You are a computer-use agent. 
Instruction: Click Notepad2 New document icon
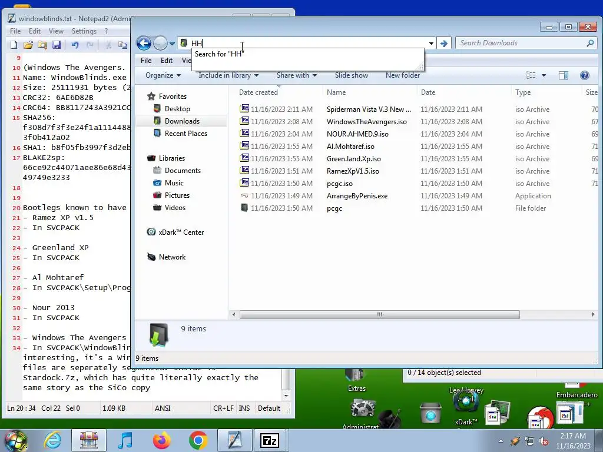tap(14, 45)
